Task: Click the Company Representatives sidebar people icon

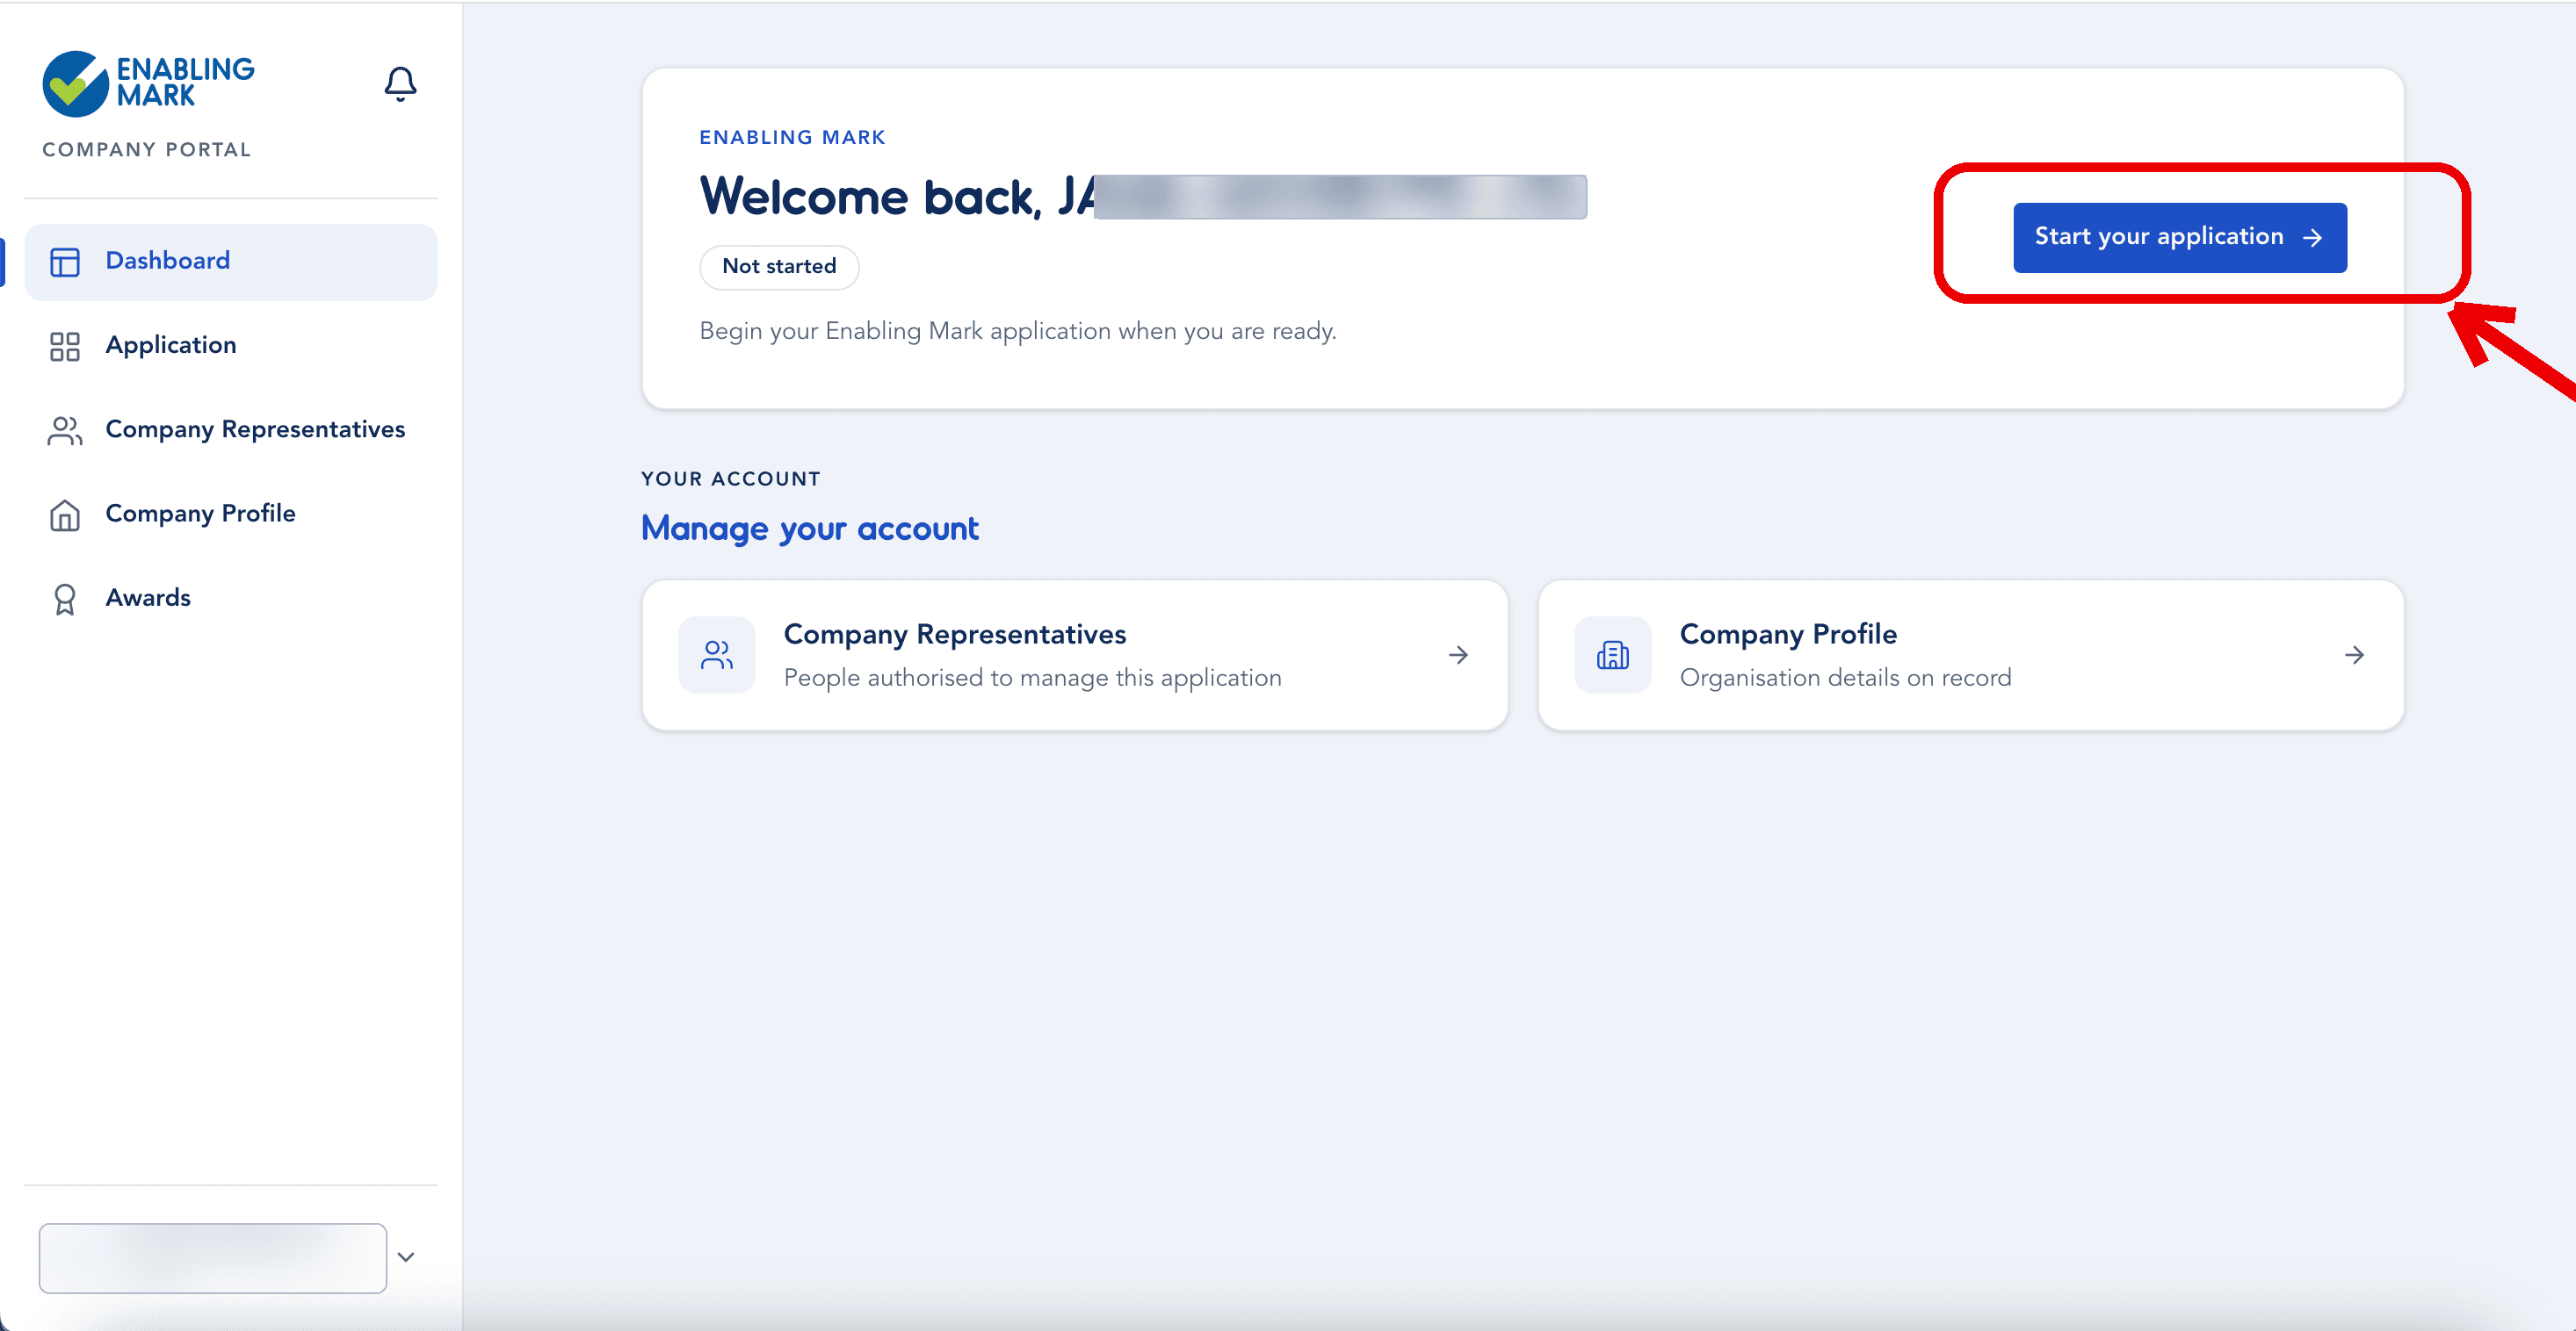Action: 65,431
